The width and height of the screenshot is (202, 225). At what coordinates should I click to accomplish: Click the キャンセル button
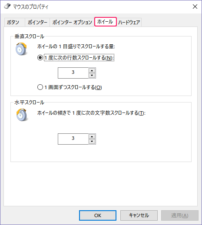pyautogui.click(x=139, y=215)
